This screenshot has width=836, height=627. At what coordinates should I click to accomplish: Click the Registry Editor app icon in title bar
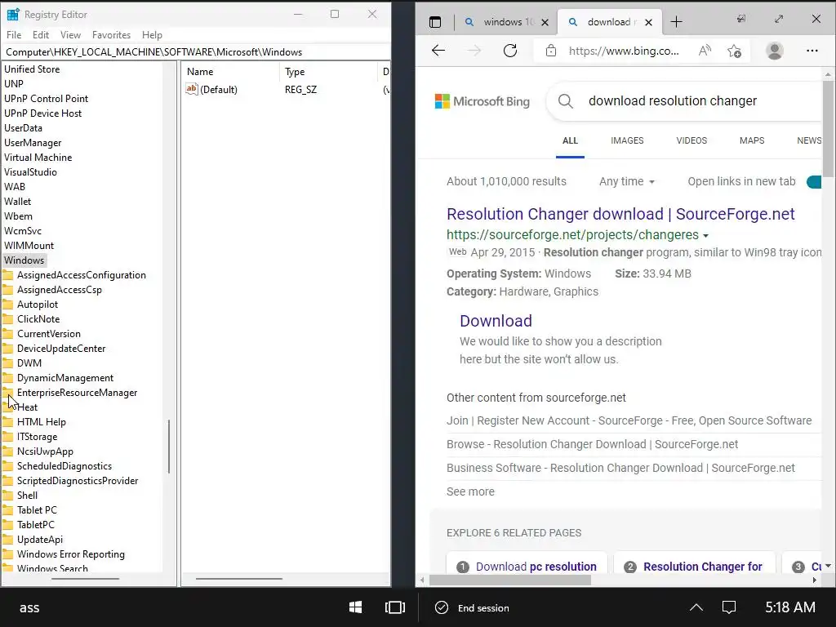[13, 15]
